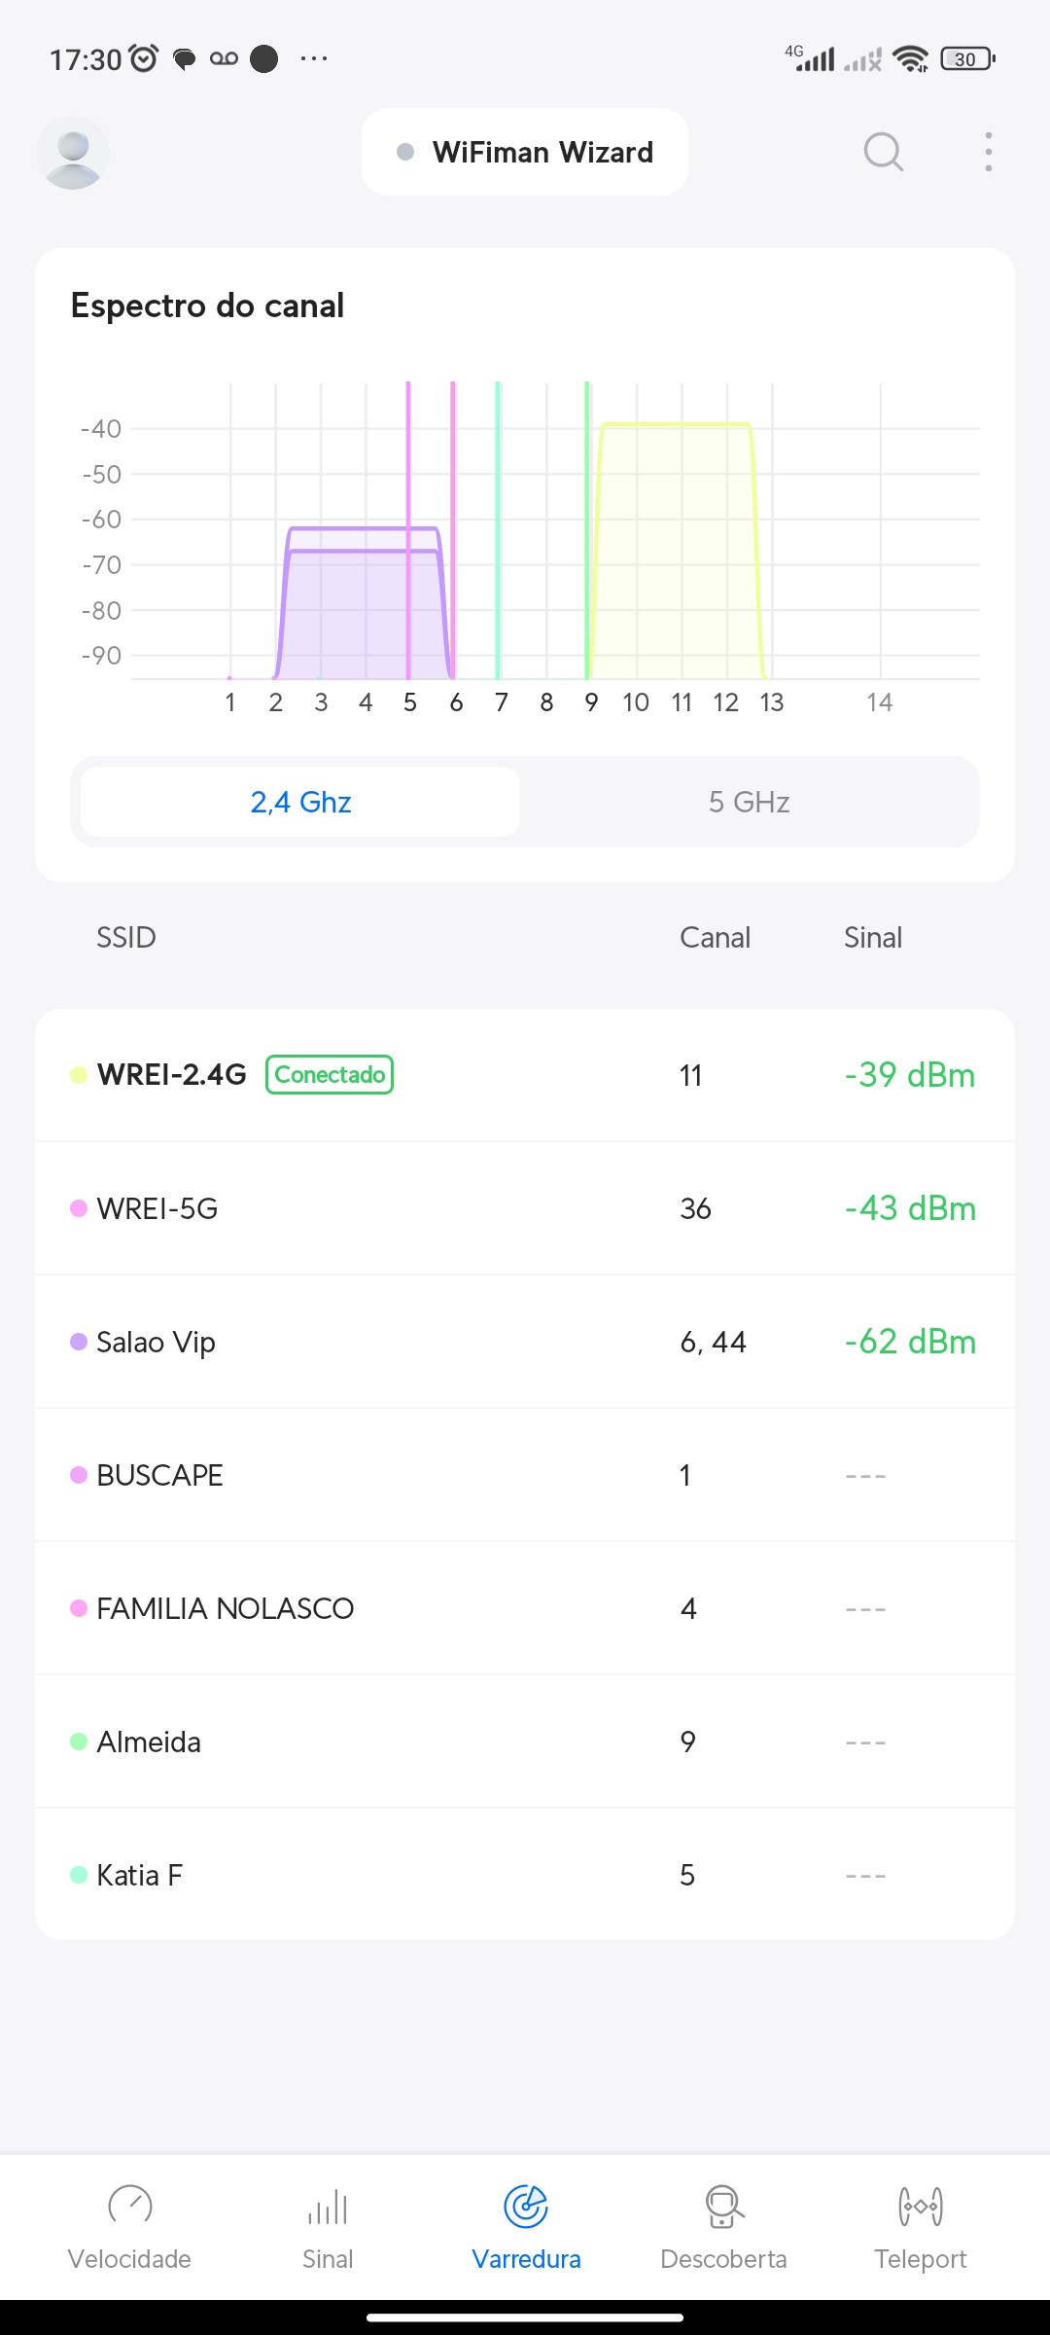The image size is (1050, 2335).
Task: Switch spectrum to 5 GHz band
Action: pos(749,802)
